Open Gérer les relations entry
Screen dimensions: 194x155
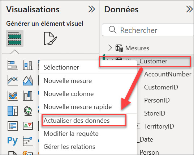[69, 147]
